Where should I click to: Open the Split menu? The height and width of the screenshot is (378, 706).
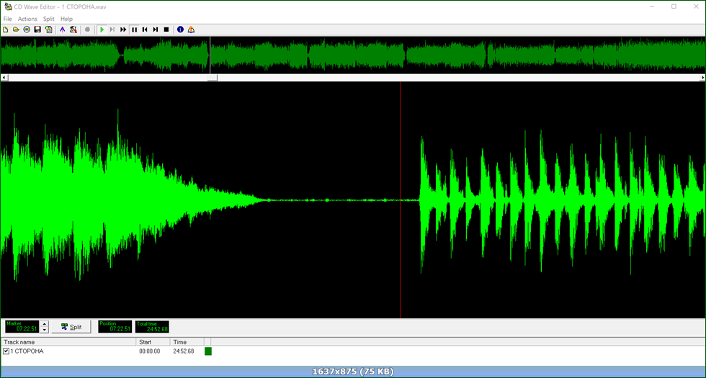click(49, 19)
